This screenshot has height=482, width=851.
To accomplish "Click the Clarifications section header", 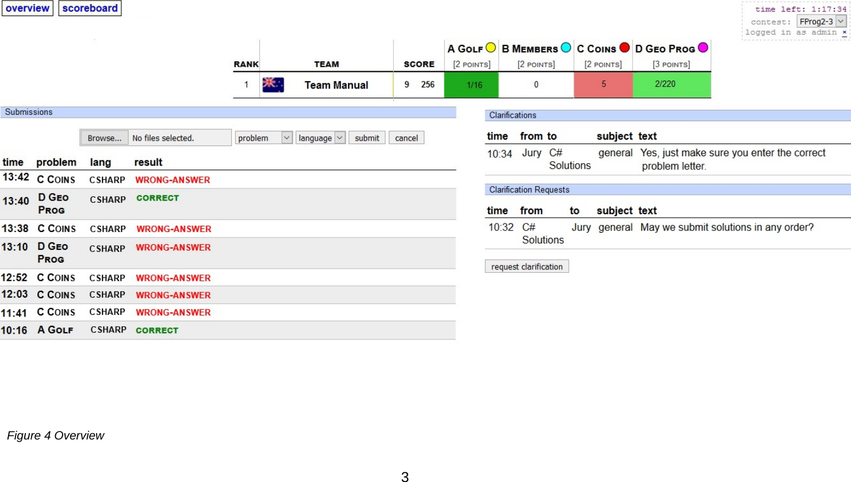I will click(668, 115).
